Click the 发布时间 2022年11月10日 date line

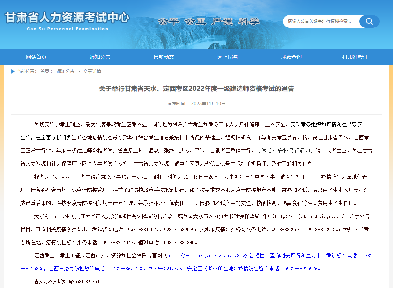coord(196,104)
